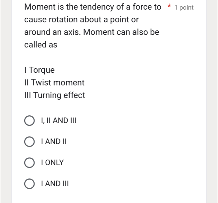Click the "II Twist moment" statement
The height and width of the screenshot is (203, 218).
click(x=54, y=83)
